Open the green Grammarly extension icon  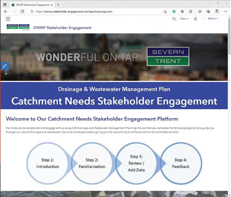(x=174, y=11)
